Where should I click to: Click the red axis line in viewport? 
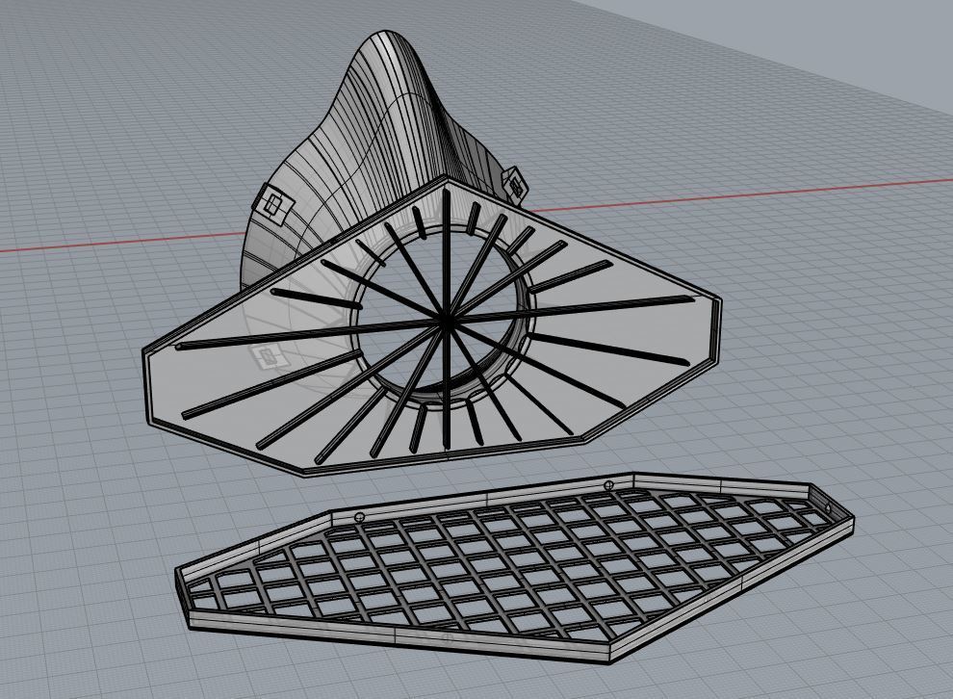coord(741,194)
